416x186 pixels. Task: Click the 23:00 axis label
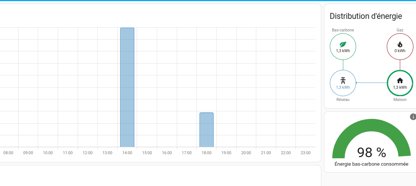tap(306, 153)
